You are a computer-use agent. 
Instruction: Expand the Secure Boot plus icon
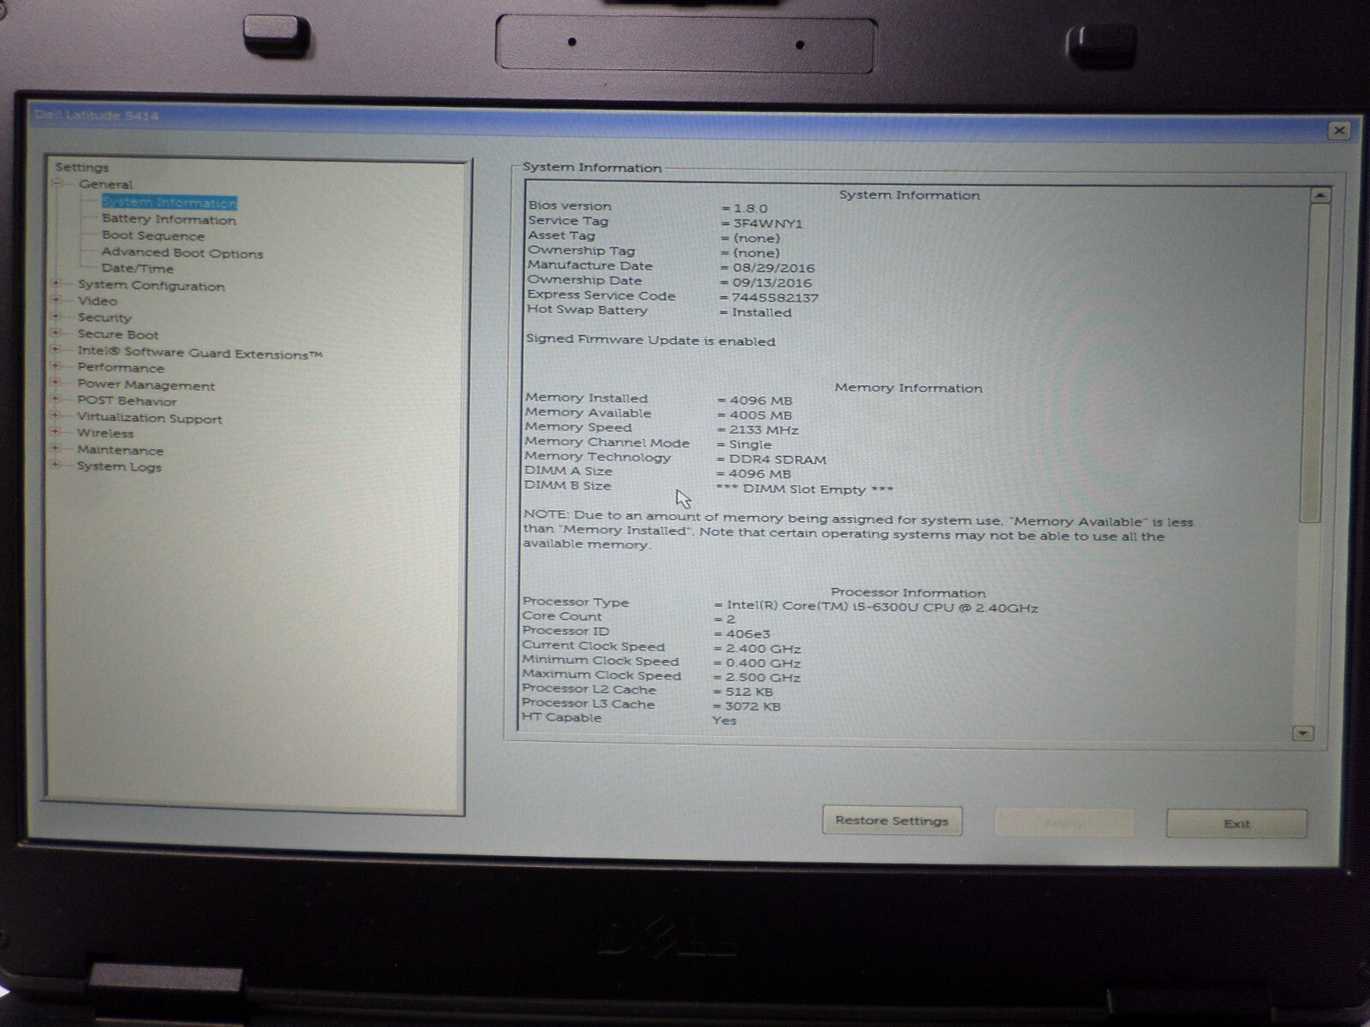point(57,334)
